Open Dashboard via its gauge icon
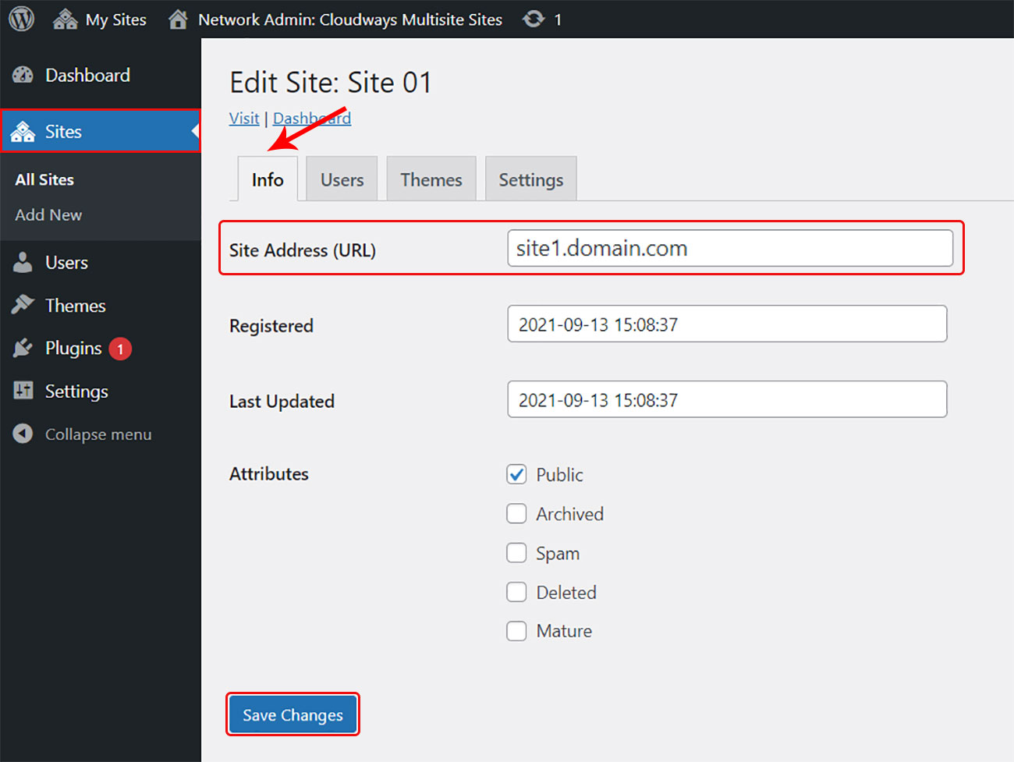Image resolution: width=1014 pixels, height=762 pixels. [x=23, y=76]
